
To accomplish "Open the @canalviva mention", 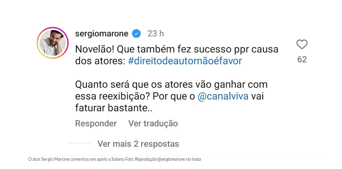I will coord(223,96).
